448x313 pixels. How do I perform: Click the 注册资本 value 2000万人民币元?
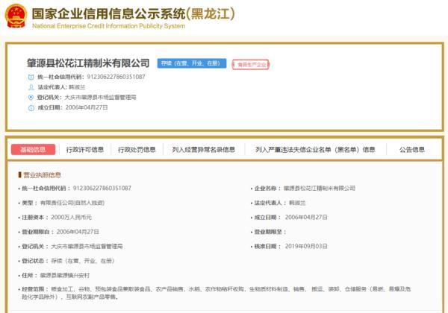(x=71, y=217)
